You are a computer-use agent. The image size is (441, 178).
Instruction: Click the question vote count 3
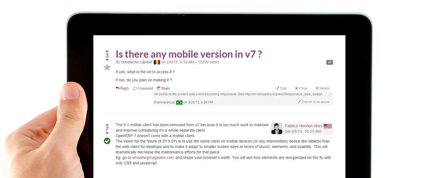pos(107,55)
